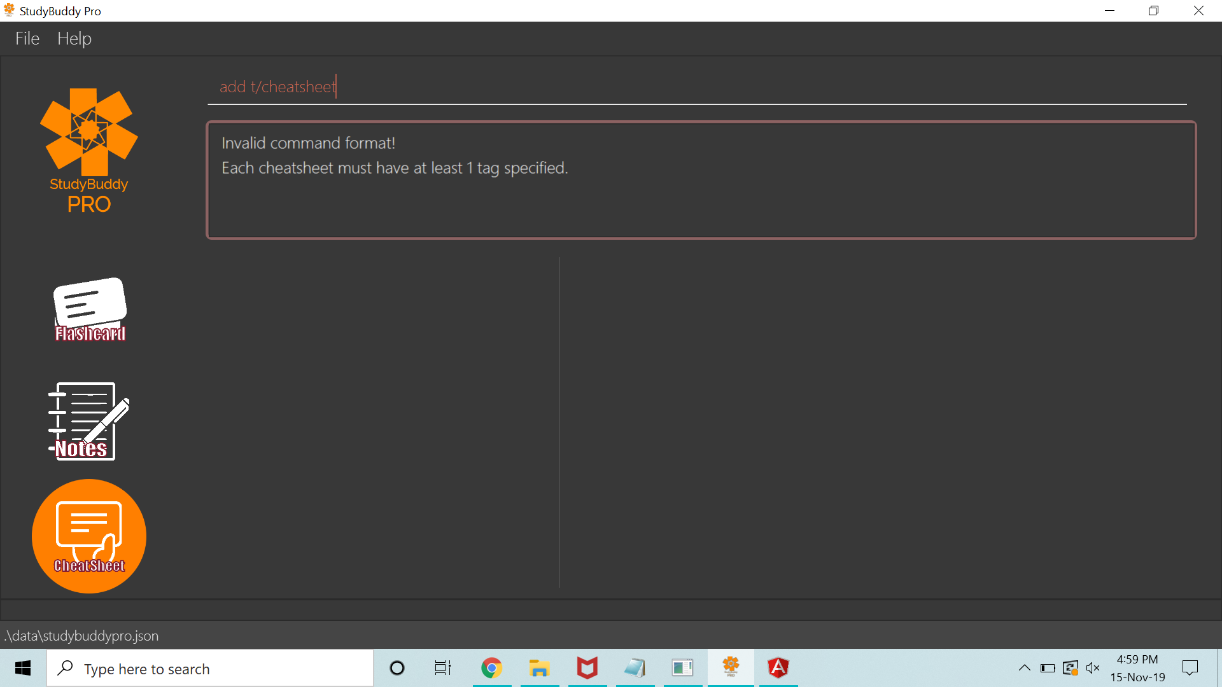
Task: Open File Explorer from the taskbar
Action: pos(539,668)
